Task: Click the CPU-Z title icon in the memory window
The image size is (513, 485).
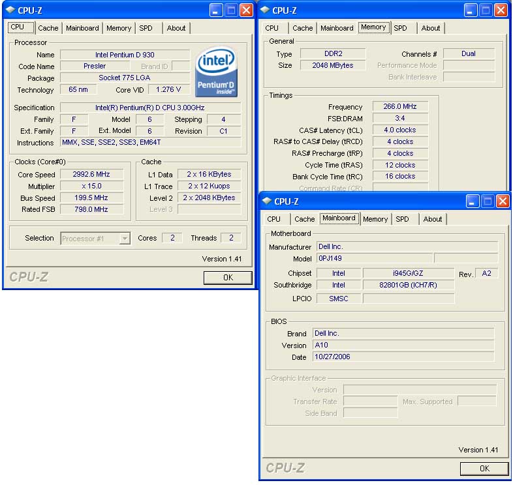Action: (264, 10)
